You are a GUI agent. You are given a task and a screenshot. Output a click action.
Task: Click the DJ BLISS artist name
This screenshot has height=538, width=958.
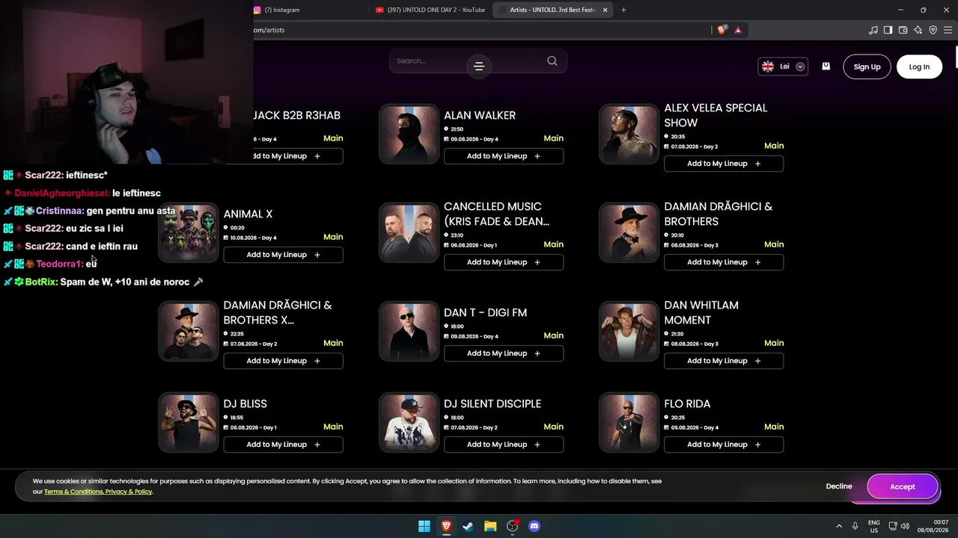(x=245, y=403)
